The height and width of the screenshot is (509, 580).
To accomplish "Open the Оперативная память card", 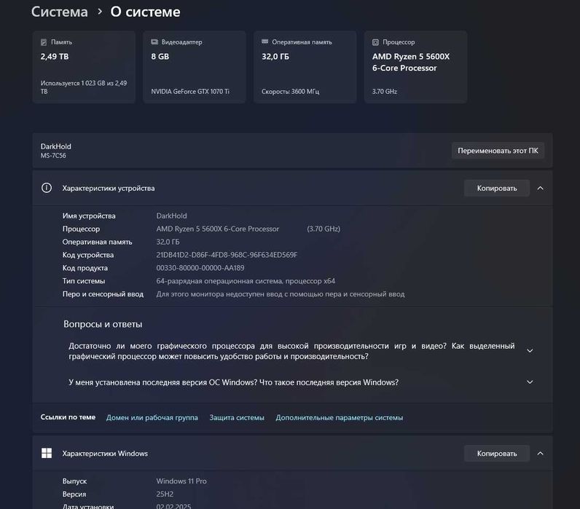I will pos(305,67).
